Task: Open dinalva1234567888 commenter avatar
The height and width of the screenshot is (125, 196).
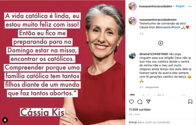Action: [132, 56]
